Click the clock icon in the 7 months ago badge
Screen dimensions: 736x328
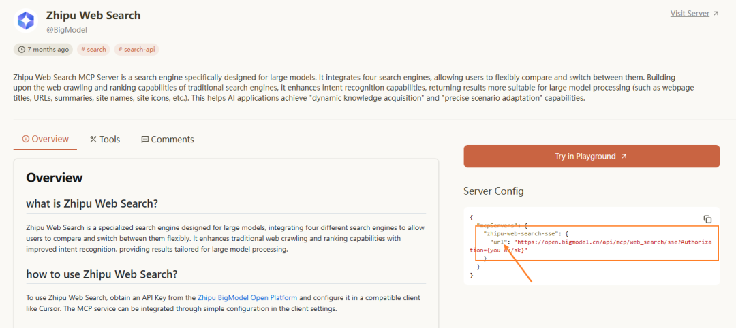[x=22, y=50]
